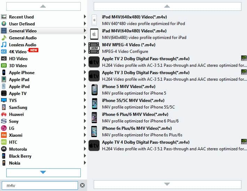
Task: Click the Lossless Audio music icon
Action: [4, 45]
